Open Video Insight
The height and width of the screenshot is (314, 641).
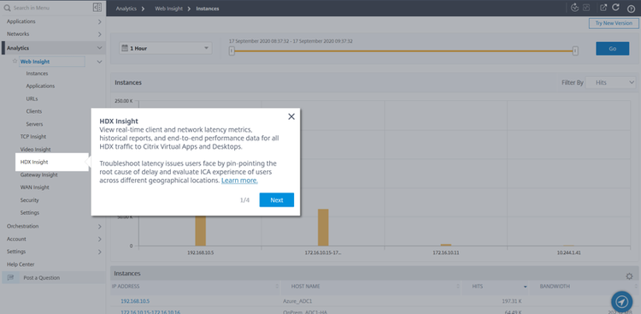(x=36, y=150)
